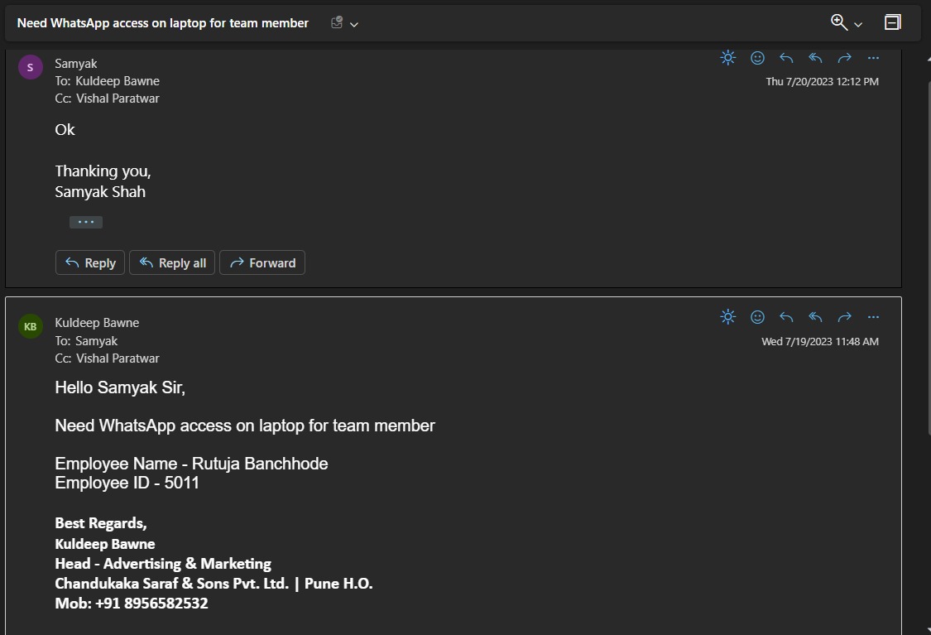
Task: Click the Forward button
Action: pyautogui.click(x=262, y=262)
